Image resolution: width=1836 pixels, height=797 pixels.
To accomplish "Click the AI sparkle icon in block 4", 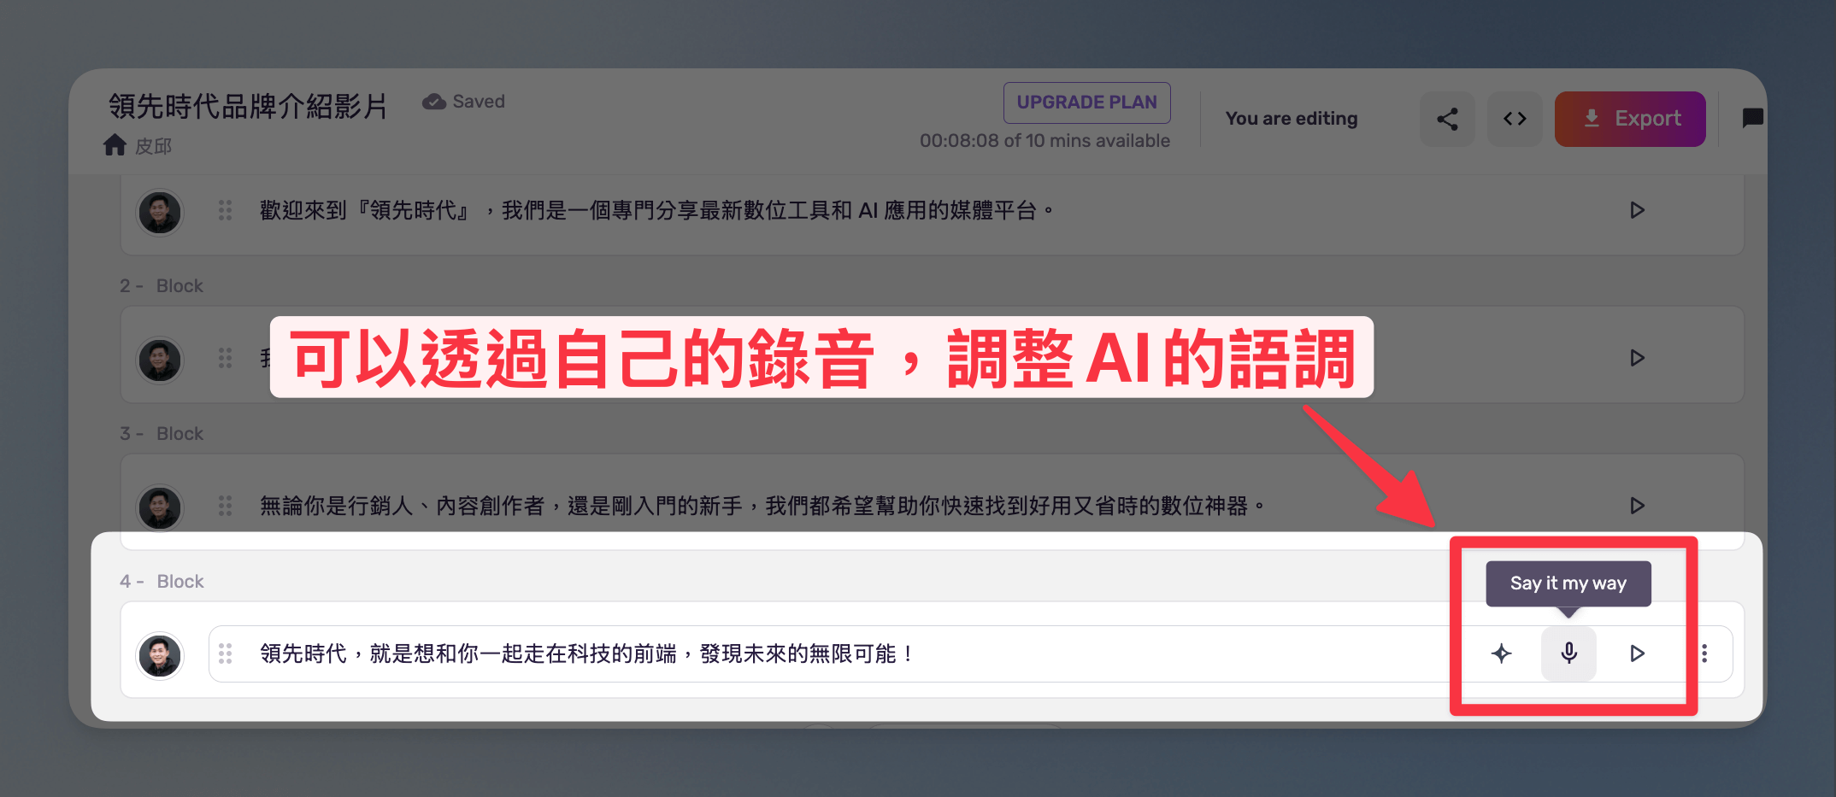I will click(x=1501, y=653).
